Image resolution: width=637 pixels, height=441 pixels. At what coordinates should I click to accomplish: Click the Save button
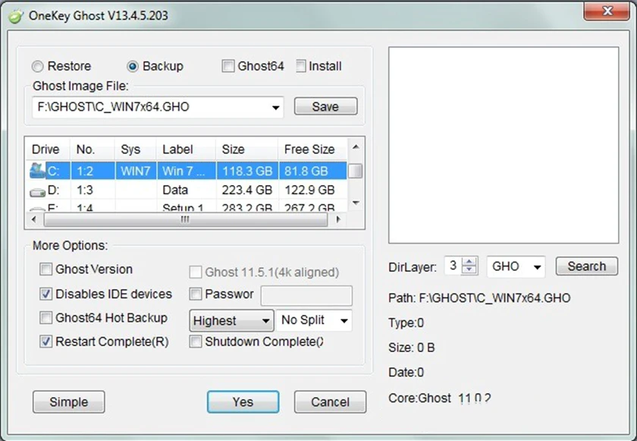[325, 106]
